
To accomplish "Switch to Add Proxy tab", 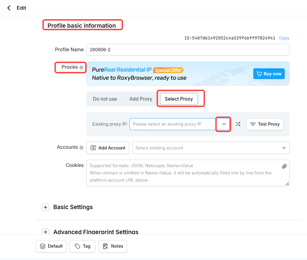I will (141, 99).
